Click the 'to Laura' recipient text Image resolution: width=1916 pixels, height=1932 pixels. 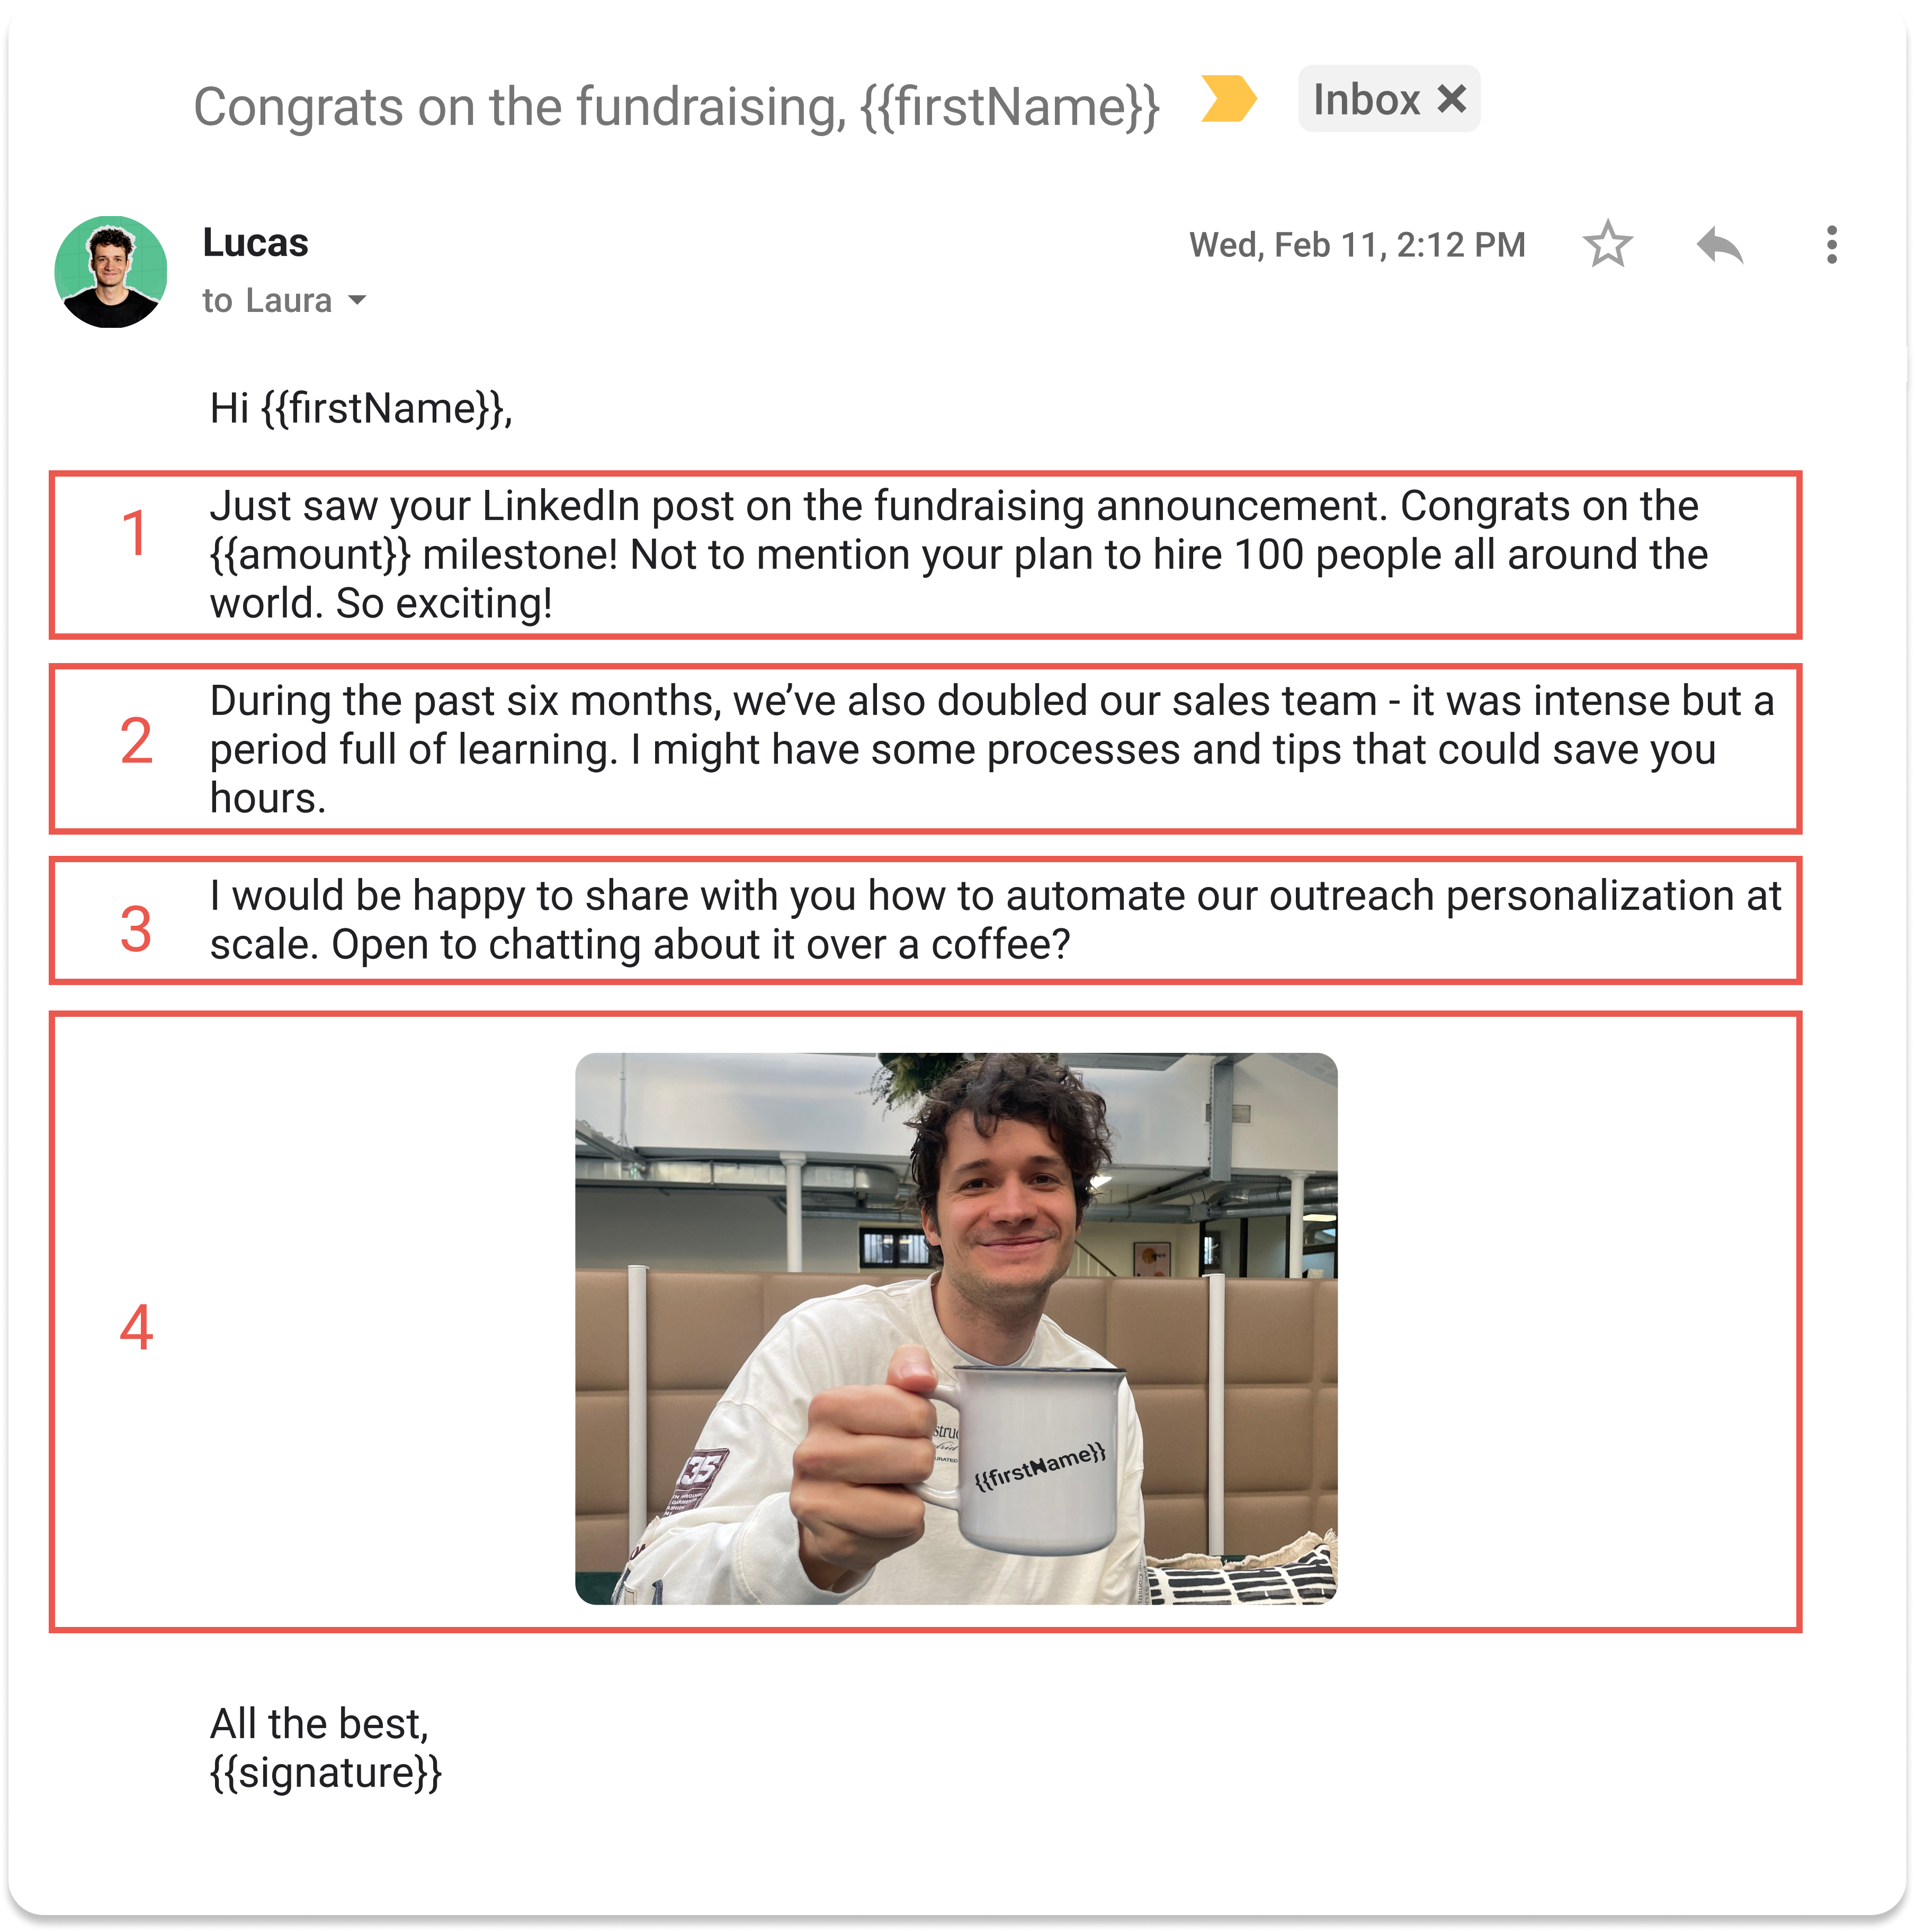click(x=267, y=300)
